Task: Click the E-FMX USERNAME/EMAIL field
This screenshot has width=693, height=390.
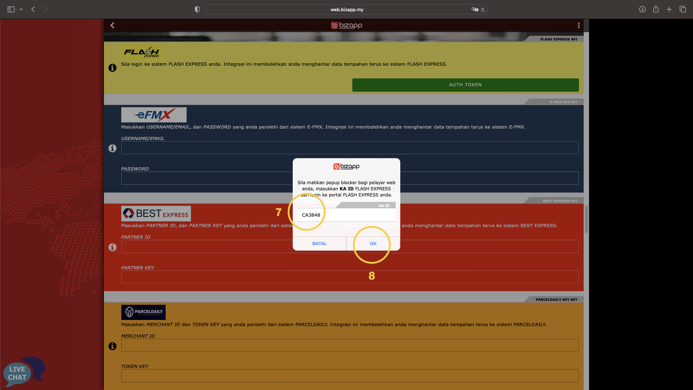Action: (350, 148)
